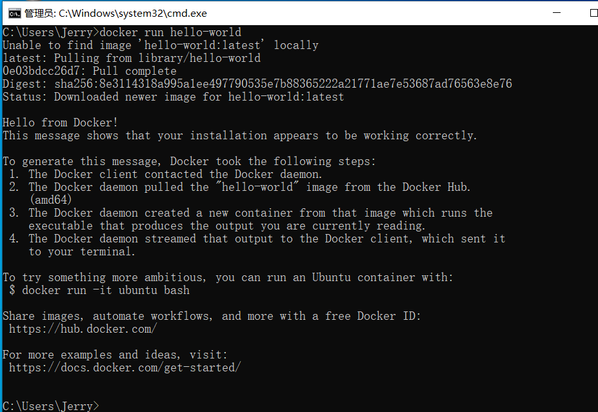Click the https://hub.docker.com/ URL
598x412 pixels.
click(x=83, y=329)
